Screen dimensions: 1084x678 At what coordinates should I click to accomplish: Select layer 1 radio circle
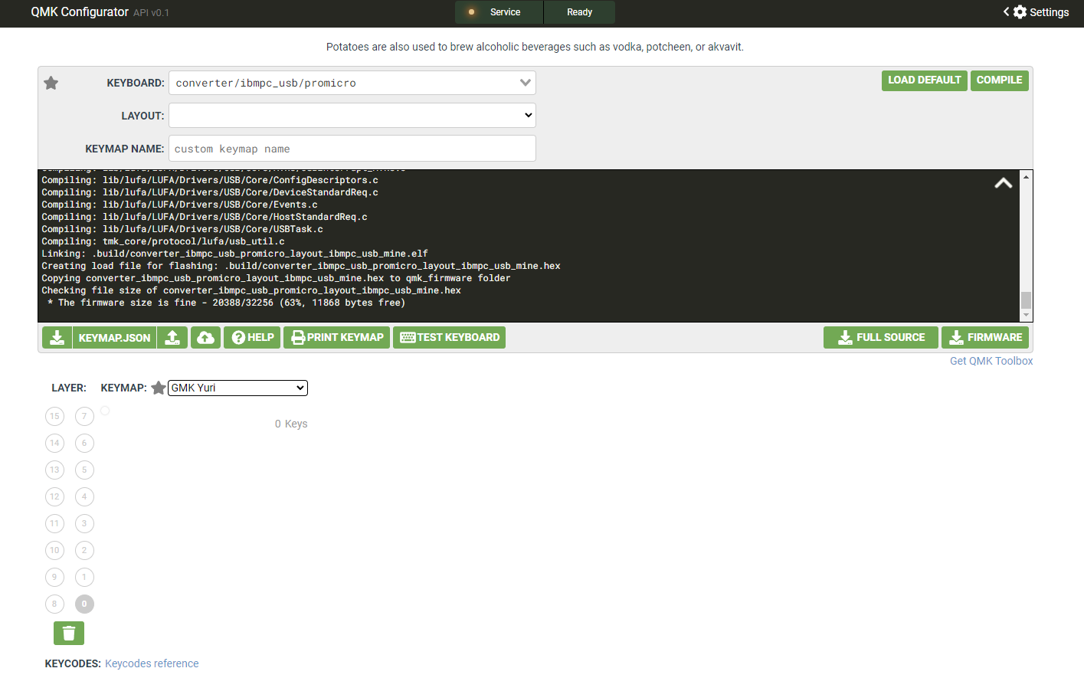click(84, 577)
